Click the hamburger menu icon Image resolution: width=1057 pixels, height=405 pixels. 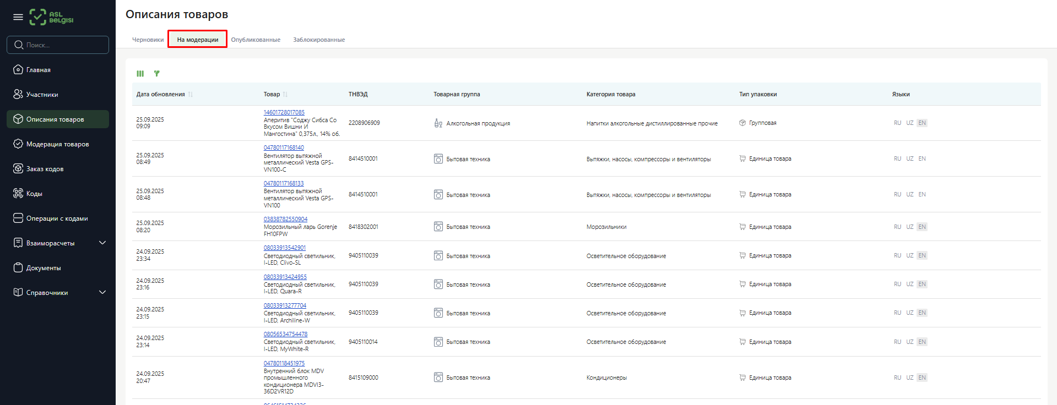[18, 17]
